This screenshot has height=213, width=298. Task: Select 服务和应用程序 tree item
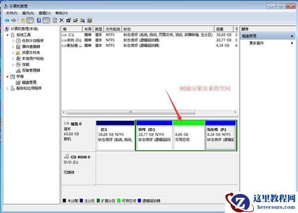pos(29,88)
